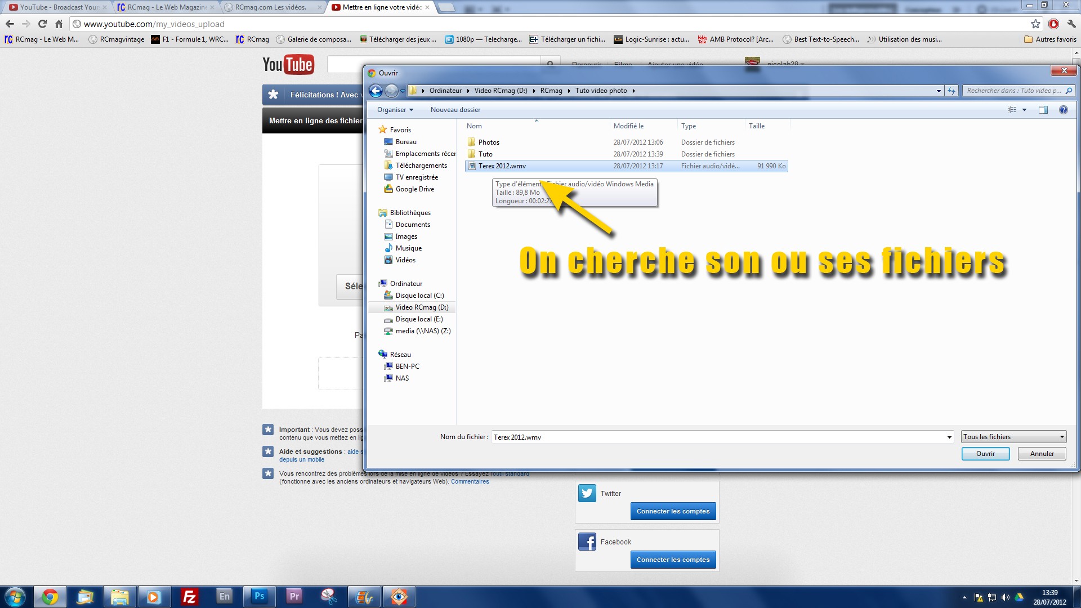Click Ordinateur in breadcrumb path
Viewport: 1081px width, 608px height.
coord(445,91)
